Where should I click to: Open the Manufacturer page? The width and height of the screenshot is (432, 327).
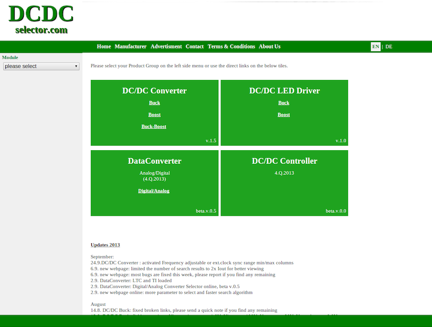point(131,46)
